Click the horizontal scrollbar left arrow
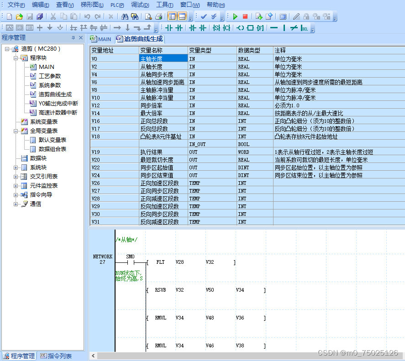Screen dimensions: 405x361 pyautogui.click(x=93, y=356)
